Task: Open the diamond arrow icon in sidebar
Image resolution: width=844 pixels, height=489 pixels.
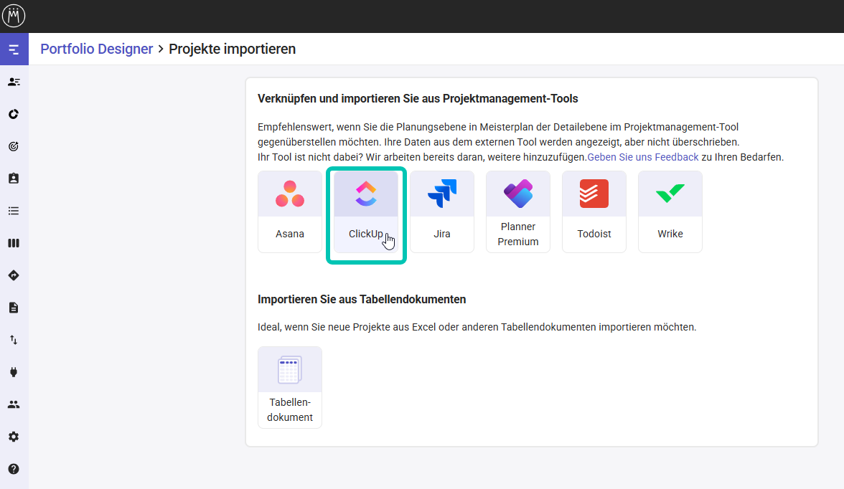Action: [x=14, y=275]
